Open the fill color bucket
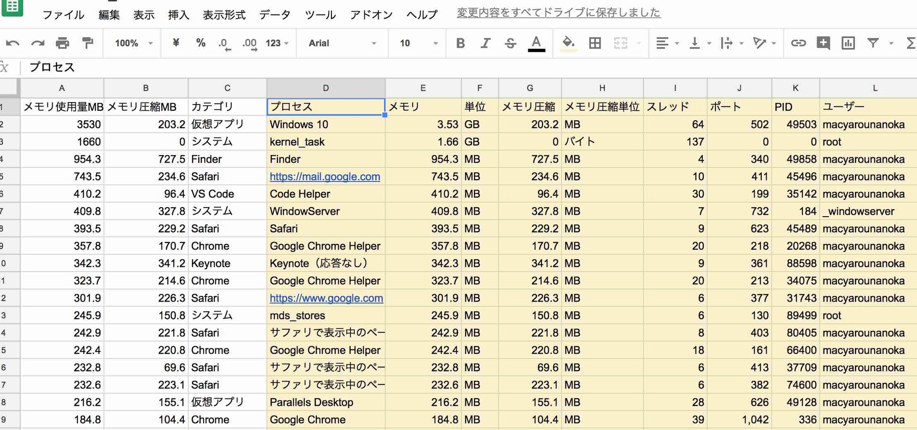917x430 pixels. pos(568,43)
